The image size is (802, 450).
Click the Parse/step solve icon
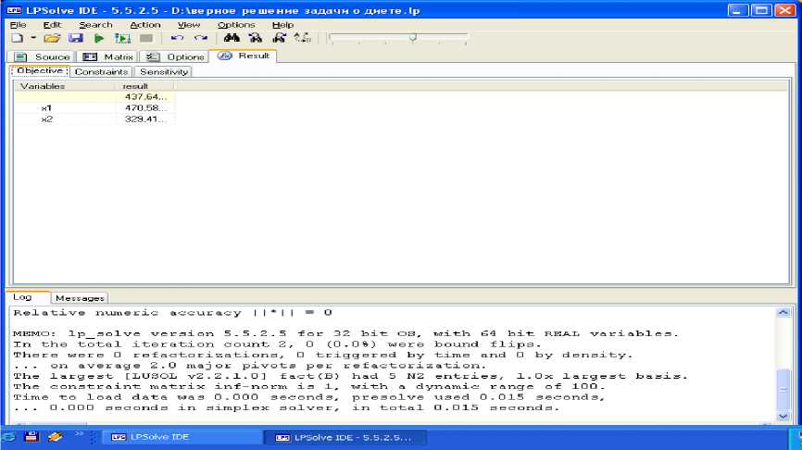coord(122,38)
